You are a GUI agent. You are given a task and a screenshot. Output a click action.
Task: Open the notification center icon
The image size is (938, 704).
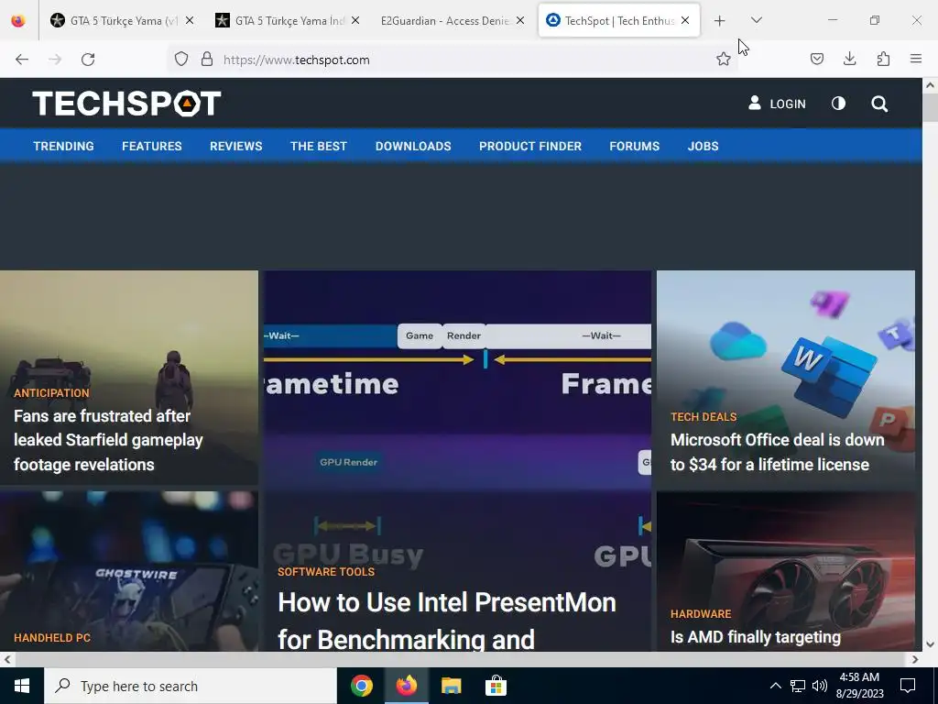(908, 686)
